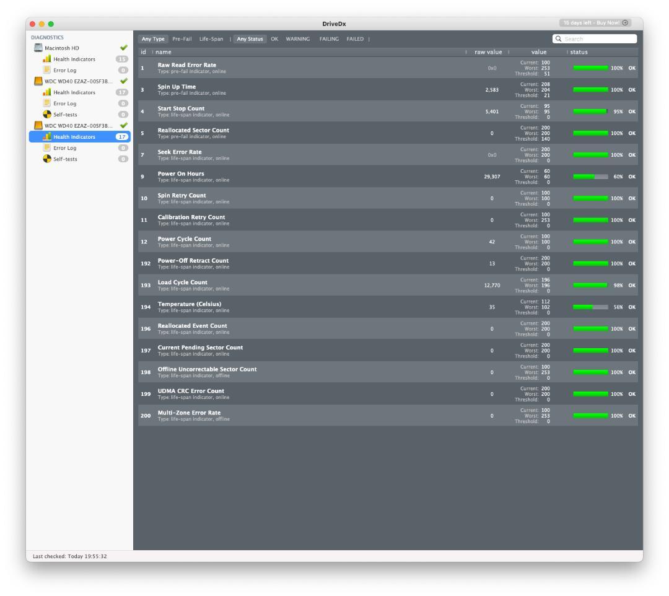Toggle the Life-Span type filter
Image resolution: width=669 pixels, height=596 pixels.
click(211, 39)
